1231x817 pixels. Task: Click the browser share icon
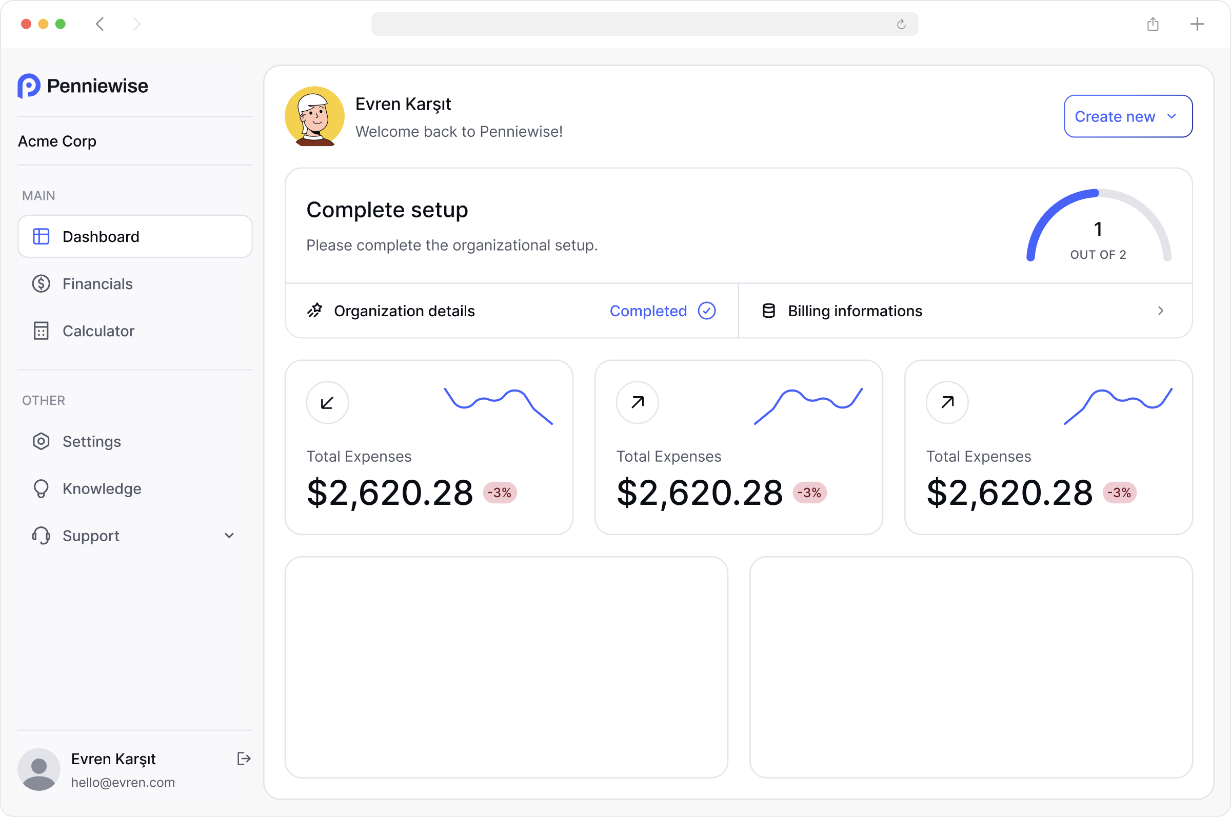tap(1153, 24)
